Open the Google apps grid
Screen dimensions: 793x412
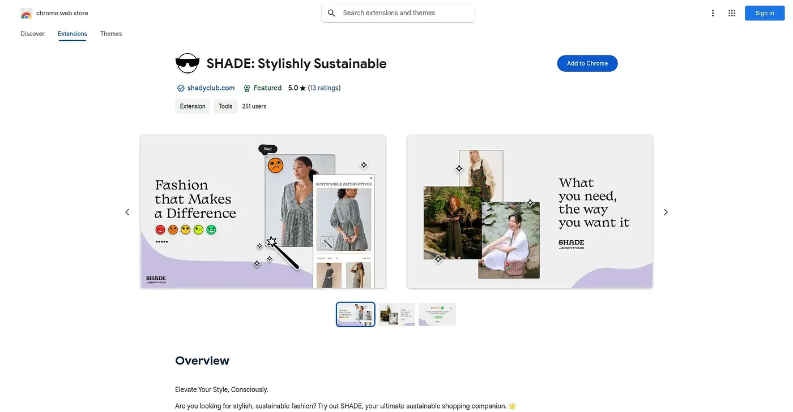(x=732, y=13)
